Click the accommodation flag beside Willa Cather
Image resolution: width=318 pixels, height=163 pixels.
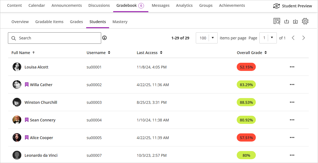(x=27, y=85)
